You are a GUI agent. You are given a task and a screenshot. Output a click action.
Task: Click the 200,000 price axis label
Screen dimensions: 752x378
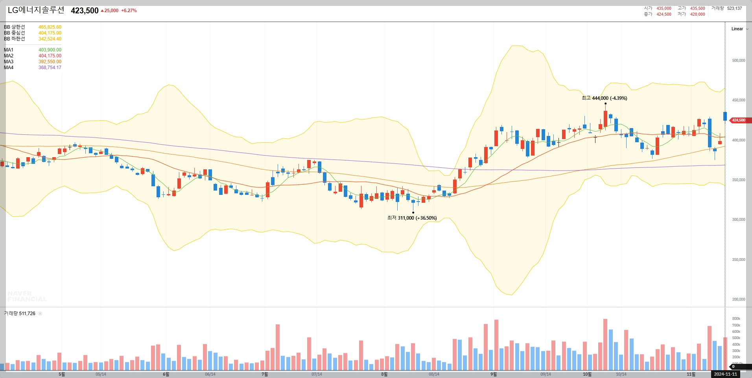(738, 299)
